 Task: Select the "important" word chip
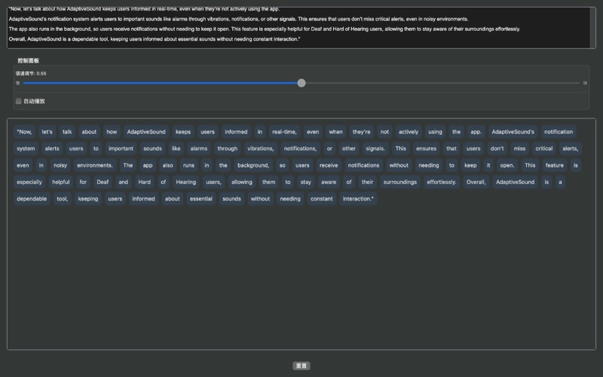point(121,149)
